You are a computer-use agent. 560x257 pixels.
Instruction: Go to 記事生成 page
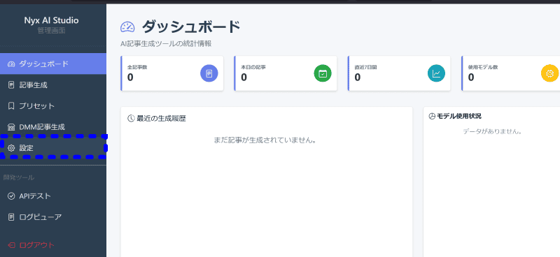[x=53, y=85]
